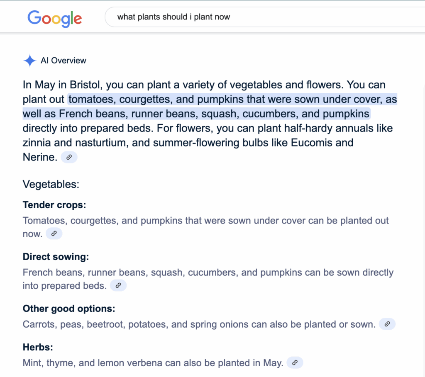Open source link icon in Direct sowing
425x377 pixels.
coord(118,285)
